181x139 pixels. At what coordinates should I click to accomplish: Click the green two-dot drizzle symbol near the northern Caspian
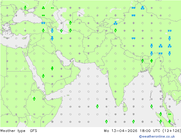point(52,8)
